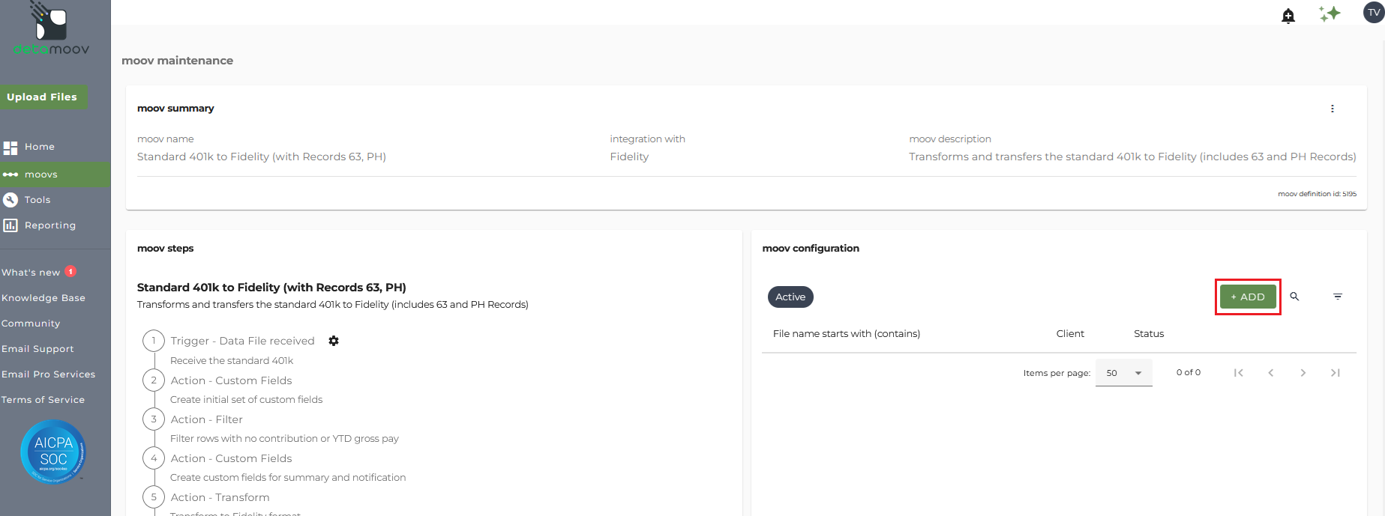Click the Home grid icon
This screenshot has height=516, width=1385.
tap(10, 148)
